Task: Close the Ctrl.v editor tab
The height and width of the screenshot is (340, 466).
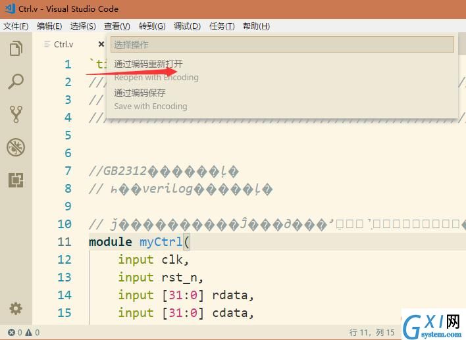Action: (101, 44)
